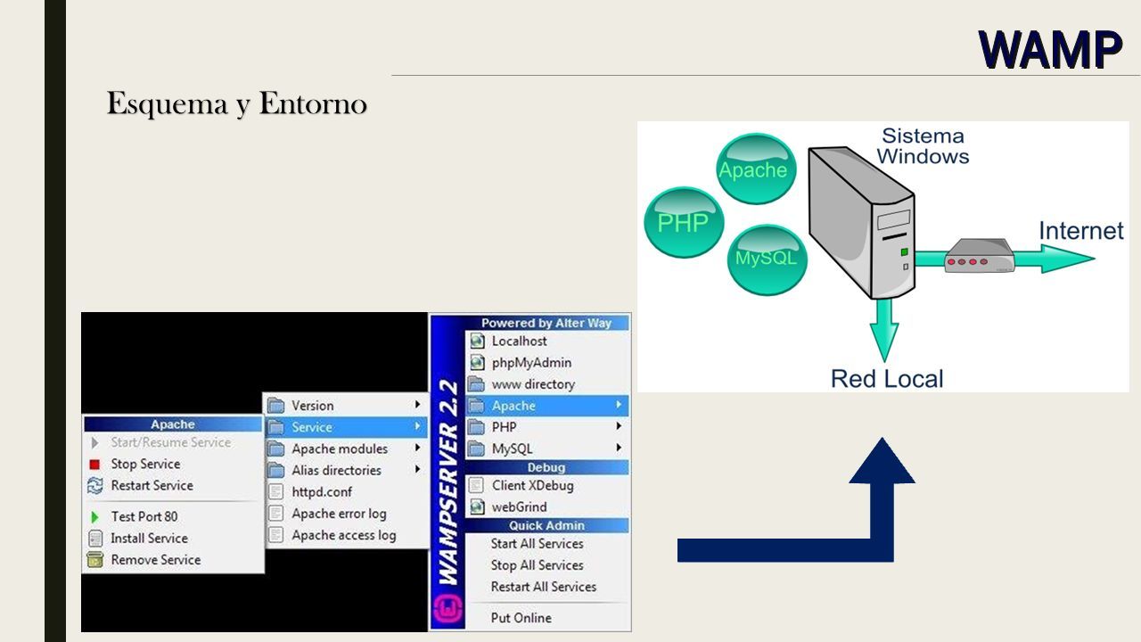Viewport: 1141px width, 642px height.
Task: Click the red Stop Service square icon
Action: click(x=94, y=464)
